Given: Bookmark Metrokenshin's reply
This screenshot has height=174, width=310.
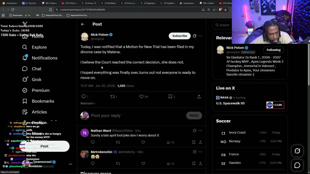Looking at the screenshot, I should coord(194,163).
